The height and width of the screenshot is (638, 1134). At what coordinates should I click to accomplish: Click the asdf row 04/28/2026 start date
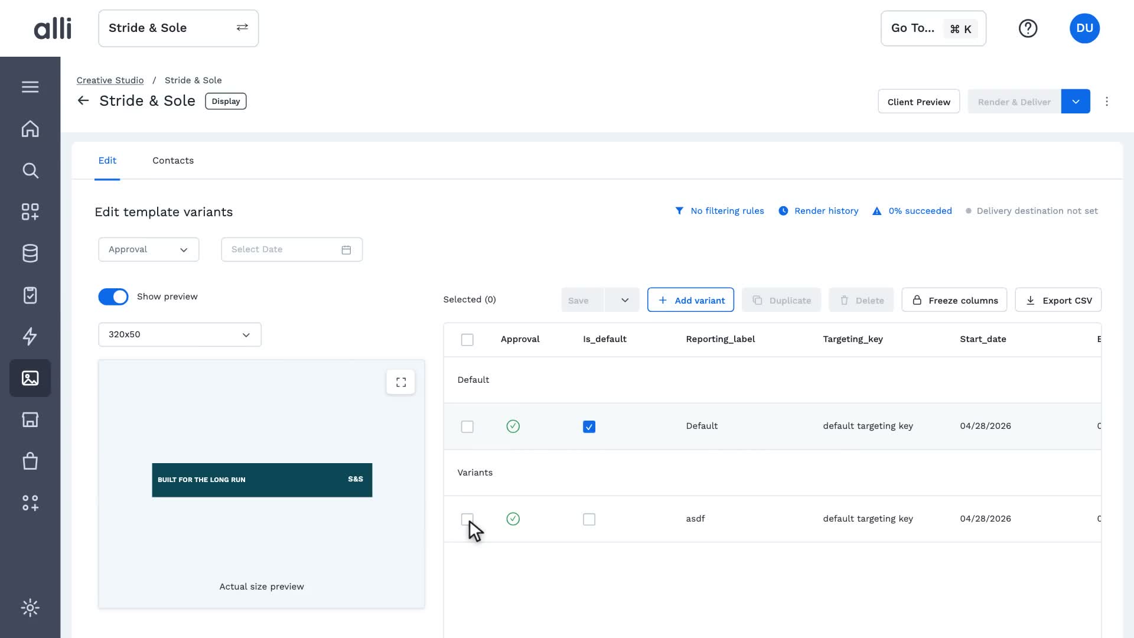[985, 519]
